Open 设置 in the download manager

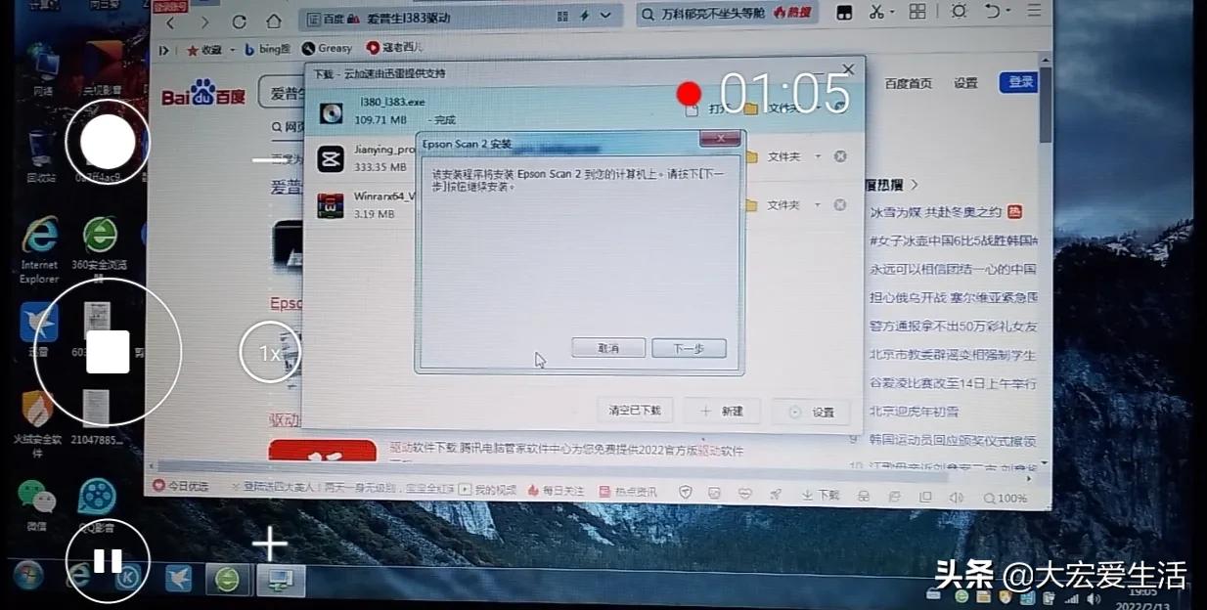[x=811, y=412]
